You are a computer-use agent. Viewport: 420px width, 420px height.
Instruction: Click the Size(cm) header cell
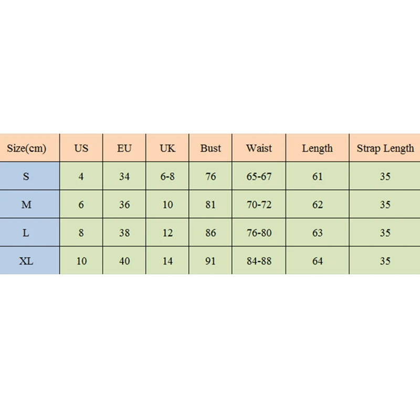[x=27, y=149]
